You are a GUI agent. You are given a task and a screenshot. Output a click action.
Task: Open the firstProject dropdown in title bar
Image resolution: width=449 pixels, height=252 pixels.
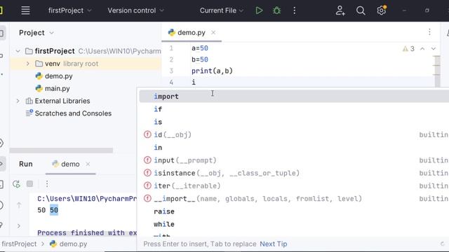click(70, 10)
